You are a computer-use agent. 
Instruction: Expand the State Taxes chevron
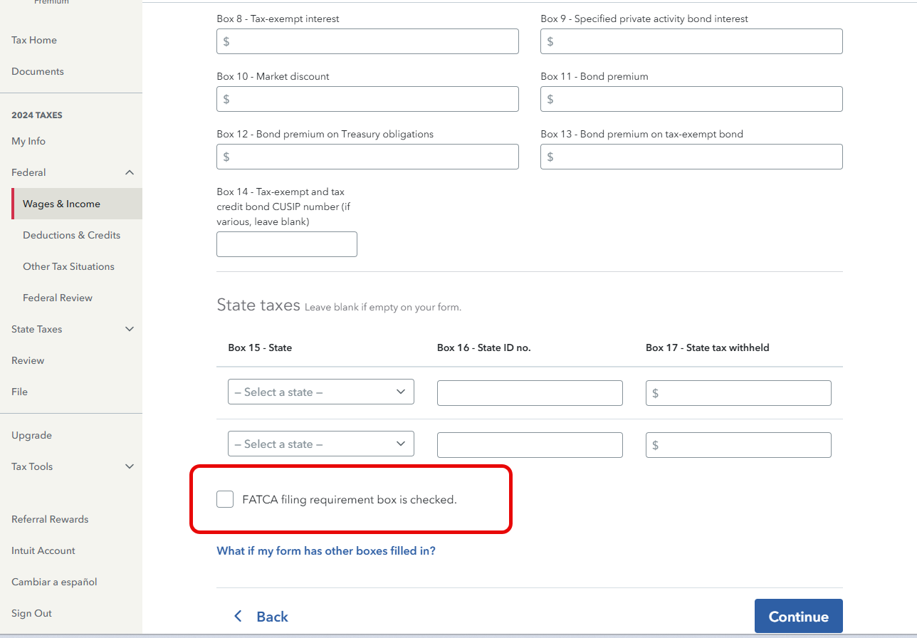tap(130, 329)
